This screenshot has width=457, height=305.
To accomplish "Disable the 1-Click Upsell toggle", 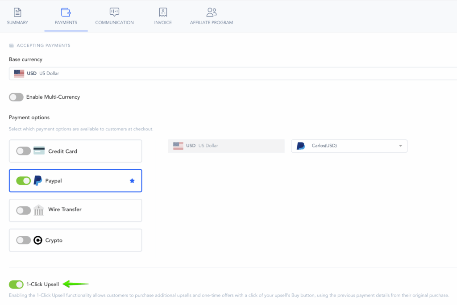I will coord(16,284).
